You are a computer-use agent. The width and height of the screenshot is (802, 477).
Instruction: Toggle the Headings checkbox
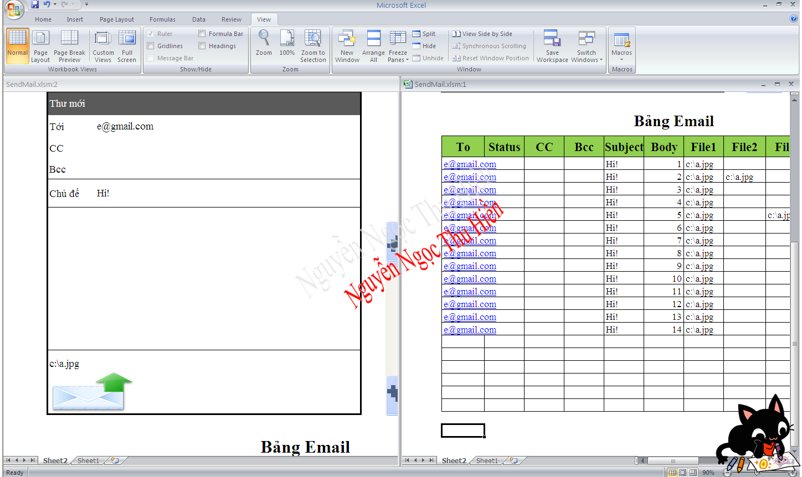click(202, 46)
